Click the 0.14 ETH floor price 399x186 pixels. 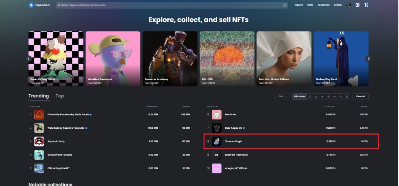[x=331, y=155]
